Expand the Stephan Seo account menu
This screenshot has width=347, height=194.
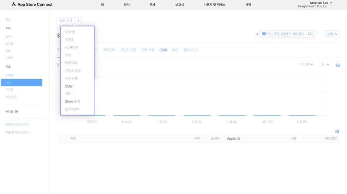coord(321,3)
